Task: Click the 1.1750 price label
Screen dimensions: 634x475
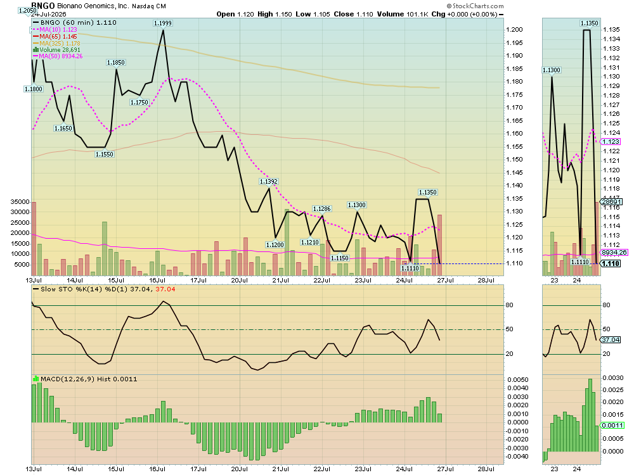Action: (139, 102)
